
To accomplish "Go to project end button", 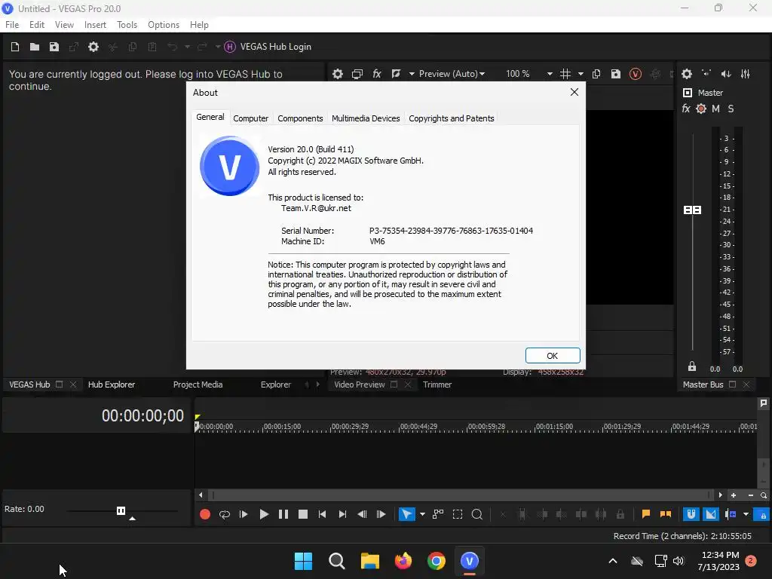I will (342, 514).
